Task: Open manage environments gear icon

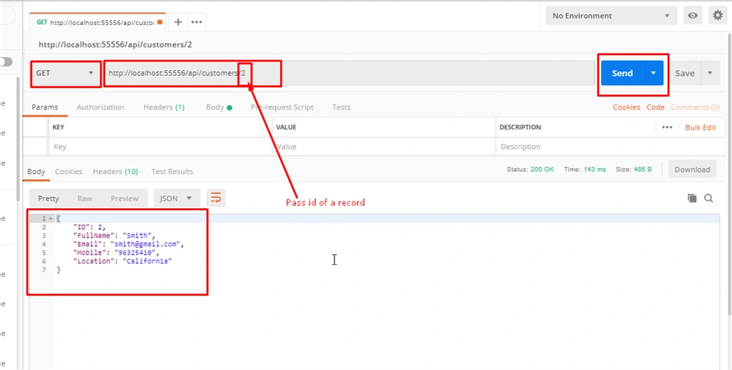Action: click(x=718, y=16)
